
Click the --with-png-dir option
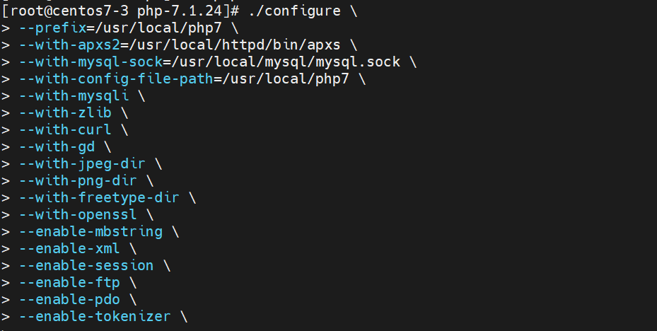click(x=77, y=180)
